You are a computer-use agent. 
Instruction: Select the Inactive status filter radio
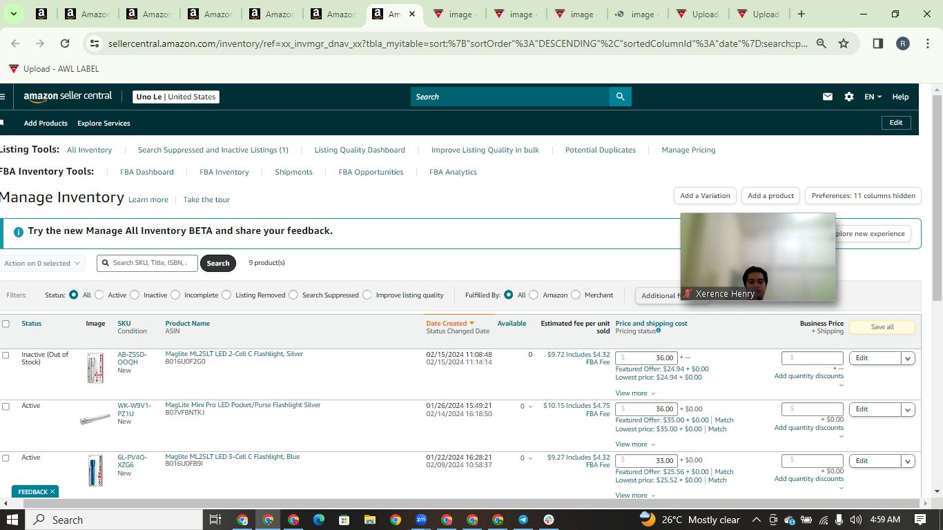pyautogui.click(x=135, y=295)
